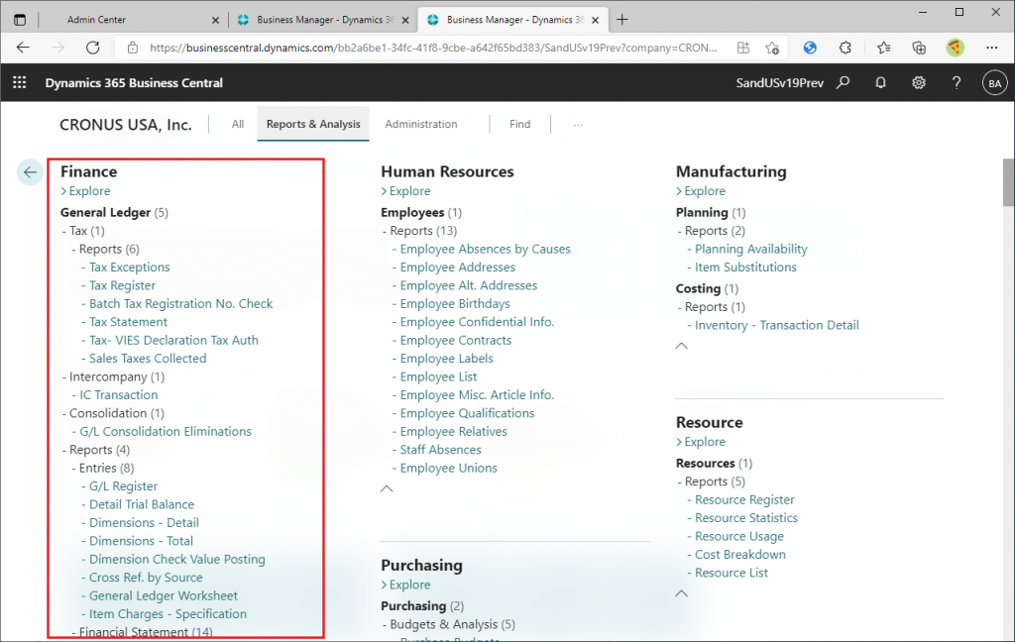Expand Explore under Human Resources

pyautogui.click(x=405, y=191)
